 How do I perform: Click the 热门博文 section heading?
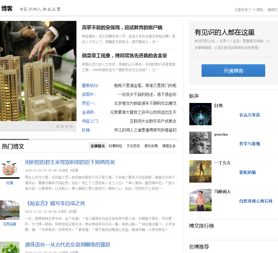click(13, 146)
